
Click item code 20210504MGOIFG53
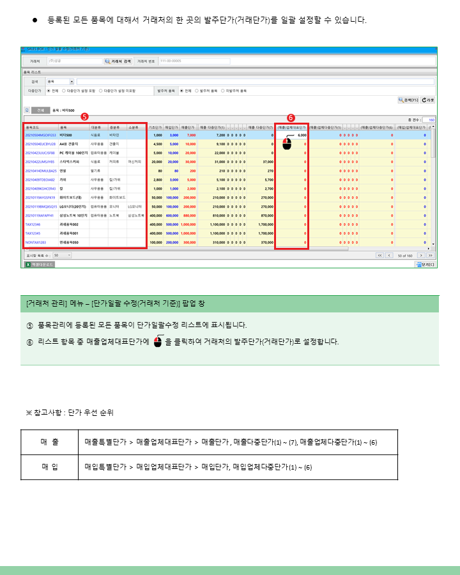tap(41, 135)
